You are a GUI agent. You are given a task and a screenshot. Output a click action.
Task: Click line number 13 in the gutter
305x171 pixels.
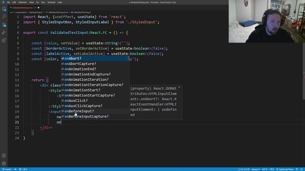[17, 80]
